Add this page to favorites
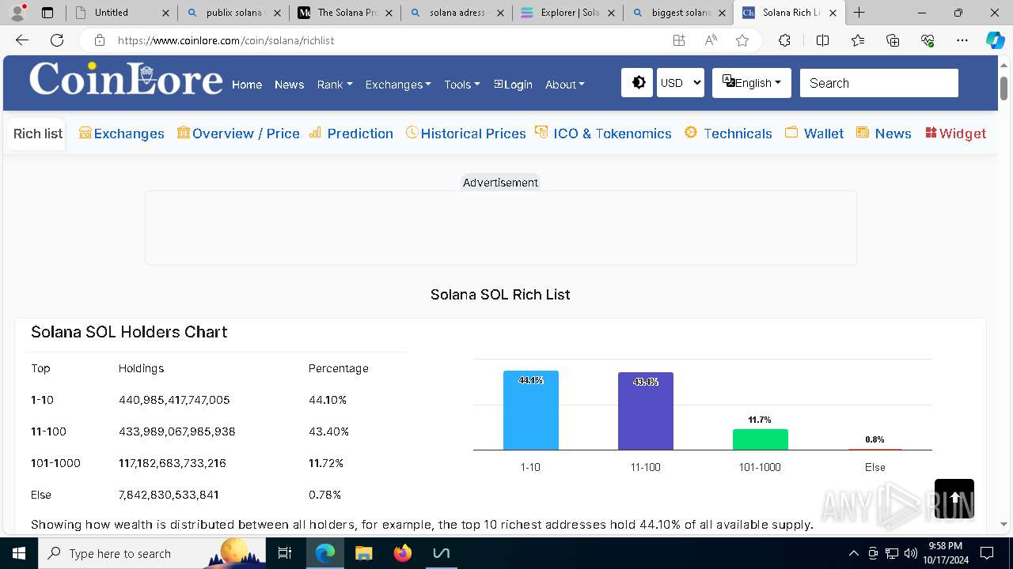This screenshot has height=569, width=1013. (x=742, y=40)
